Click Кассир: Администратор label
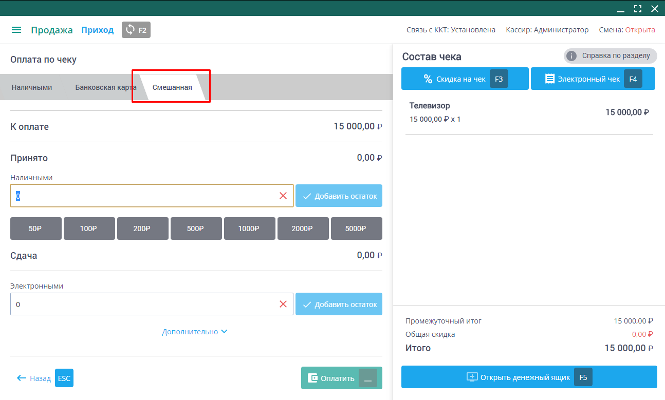This screenshot has width=665, height=400. (x=547, y=30)
